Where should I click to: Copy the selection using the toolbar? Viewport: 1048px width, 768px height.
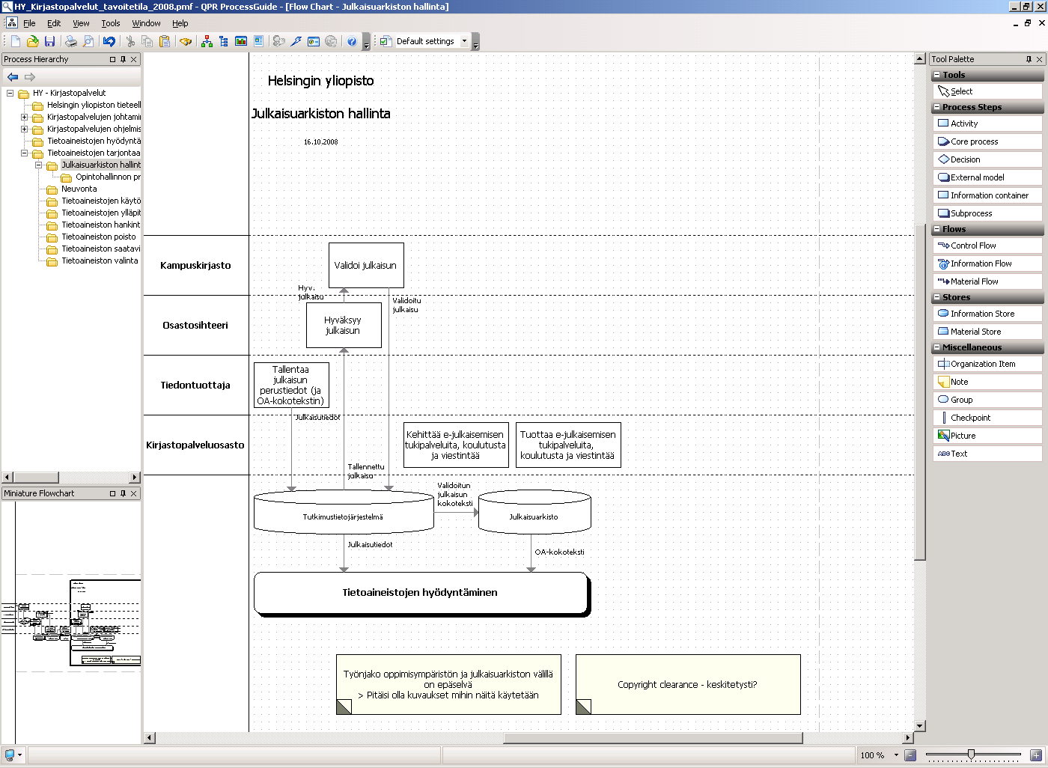147,41
